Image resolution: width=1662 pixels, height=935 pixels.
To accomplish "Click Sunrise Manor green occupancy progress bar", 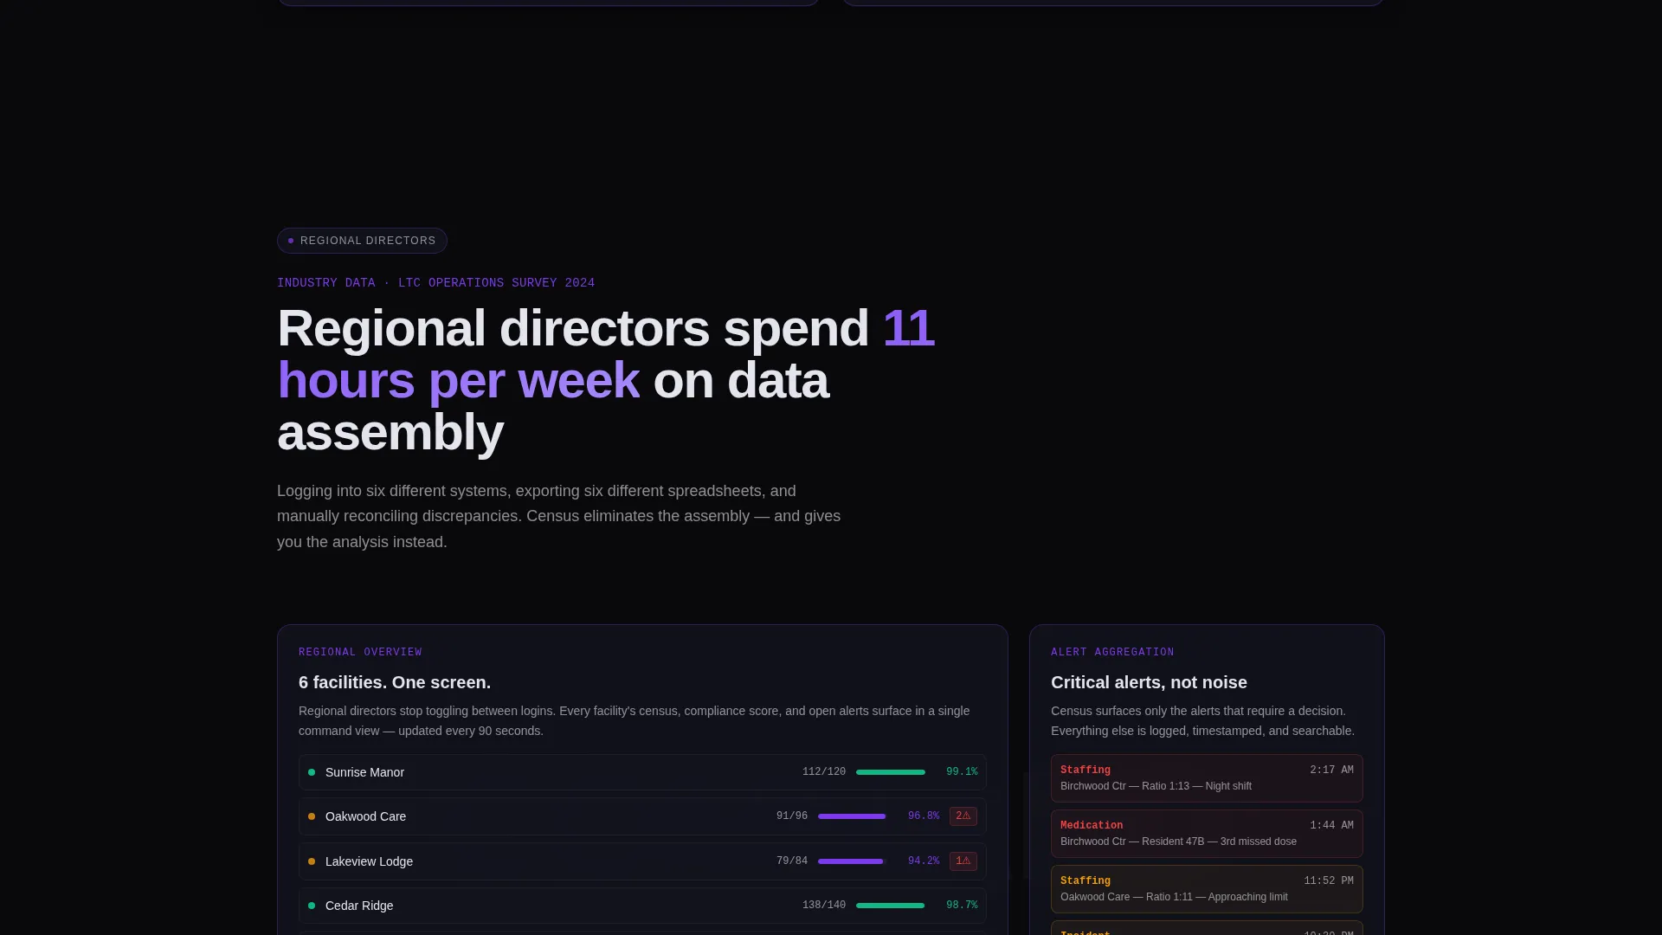I will point(891,772).
